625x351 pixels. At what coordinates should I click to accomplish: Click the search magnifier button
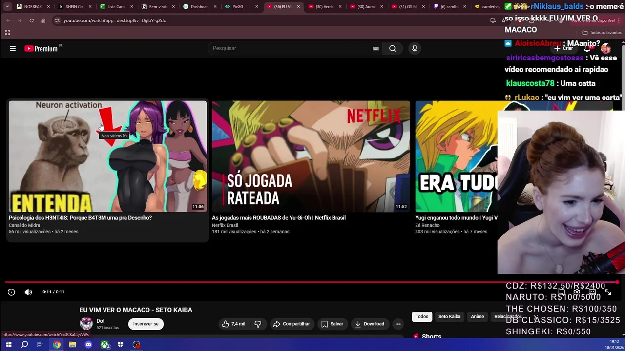coord(393,48)
